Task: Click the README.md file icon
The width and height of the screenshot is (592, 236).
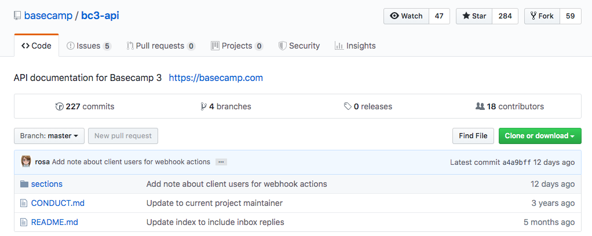Action: (x=24, y=222)
